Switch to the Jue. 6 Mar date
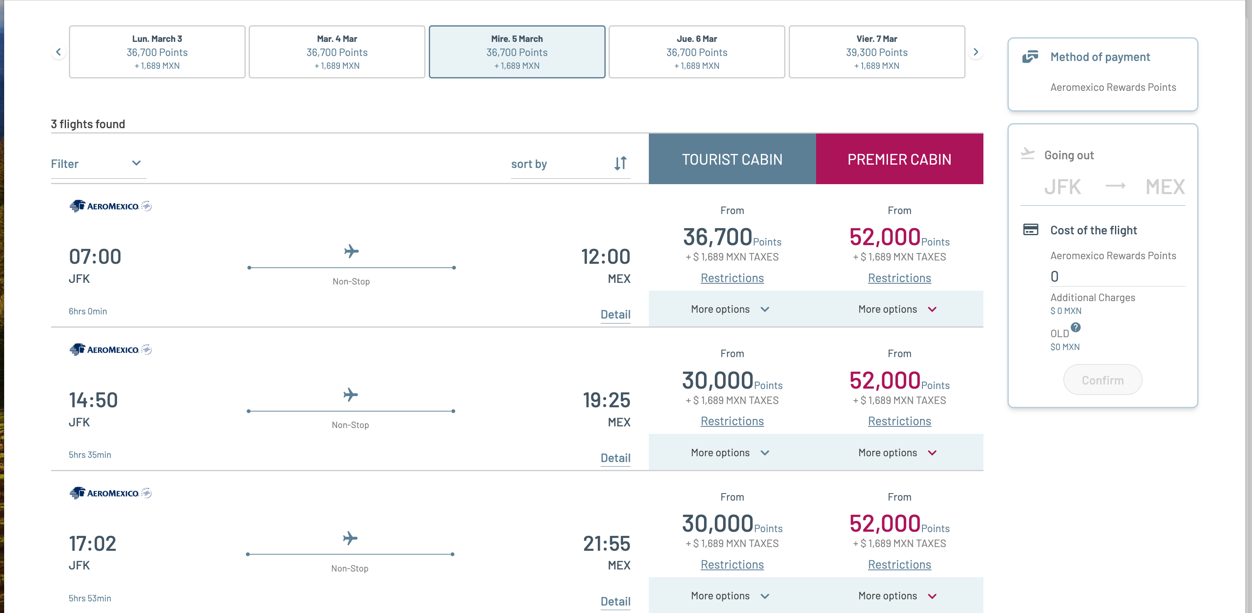The image size is (1252, 613). click(x=697, y=52)
